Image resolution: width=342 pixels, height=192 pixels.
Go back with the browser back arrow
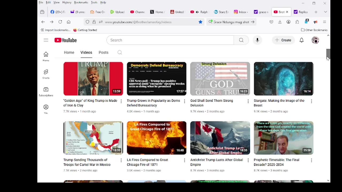coord(43,22)
